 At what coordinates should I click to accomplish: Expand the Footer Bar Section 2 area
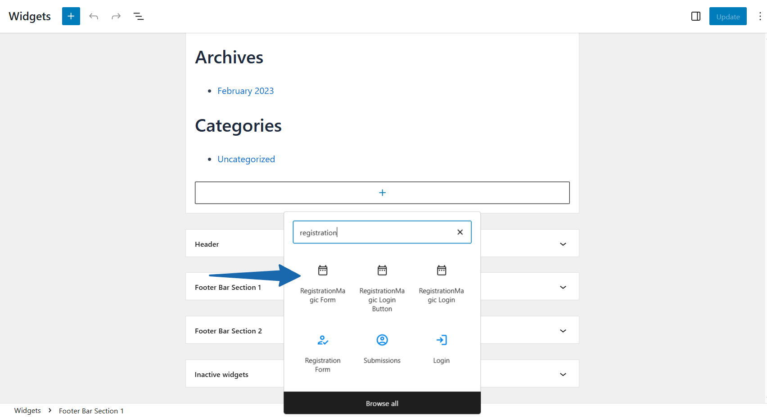click(x=563, y=331)
